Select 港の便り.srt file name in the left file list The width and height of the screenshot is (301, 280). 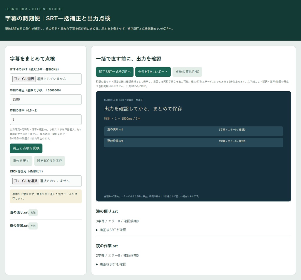click(x=19, y=213)
